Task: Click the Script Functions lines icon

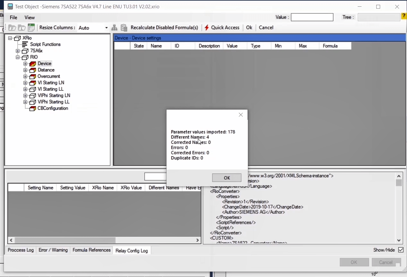Action: coord(25,44)
